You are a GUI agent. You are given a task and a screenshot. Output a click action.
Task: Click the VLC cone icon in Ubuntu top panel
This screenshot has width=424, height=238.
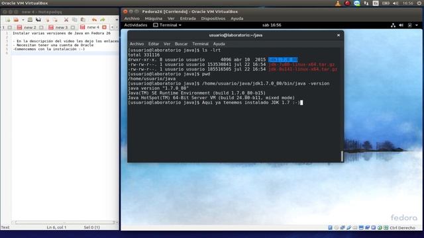[x=338, y=3]
